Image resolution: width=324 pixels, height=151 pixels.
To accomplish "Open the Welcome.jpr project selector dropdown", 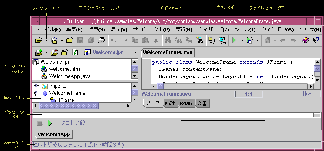I will click(x=135, y=53).
